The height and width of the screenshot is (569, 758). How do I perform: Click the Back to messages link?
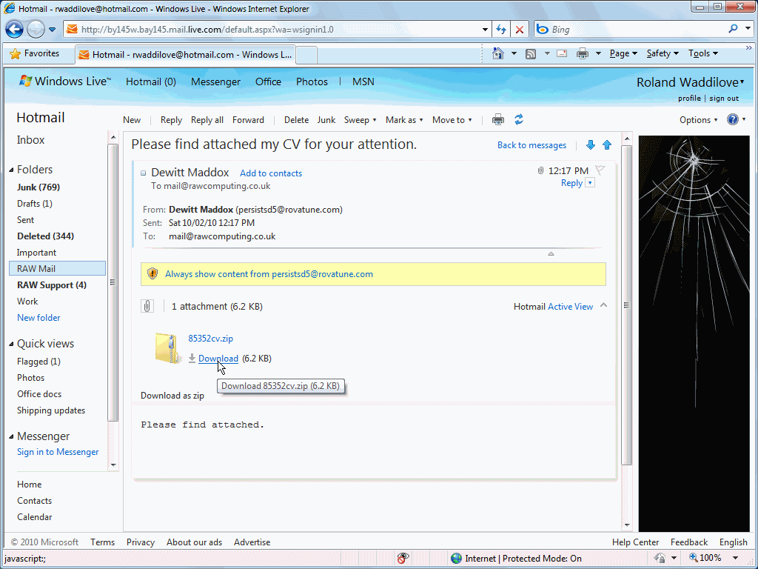coord(531,145)
